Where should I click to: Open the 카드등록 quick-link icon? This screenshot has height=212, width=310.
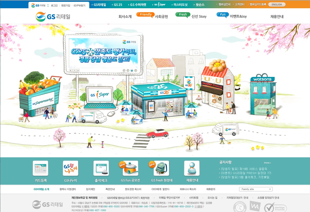pos(41,168)
